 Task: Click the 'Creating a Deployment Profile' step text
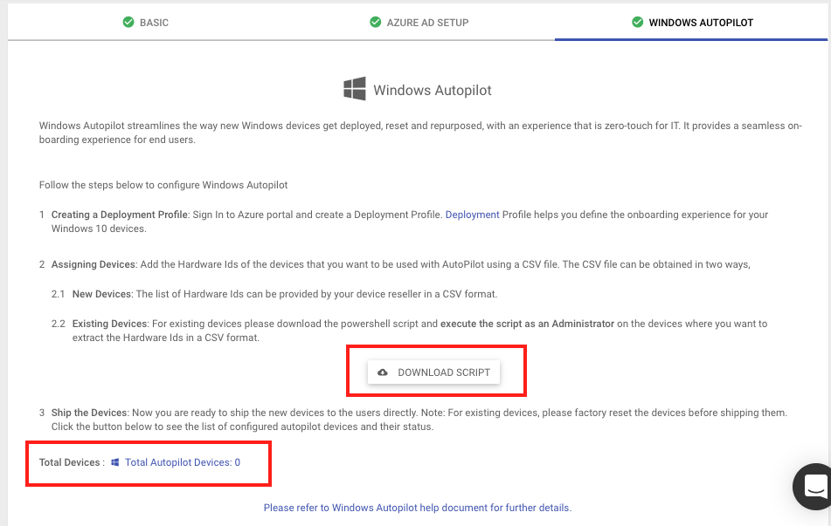119,215
